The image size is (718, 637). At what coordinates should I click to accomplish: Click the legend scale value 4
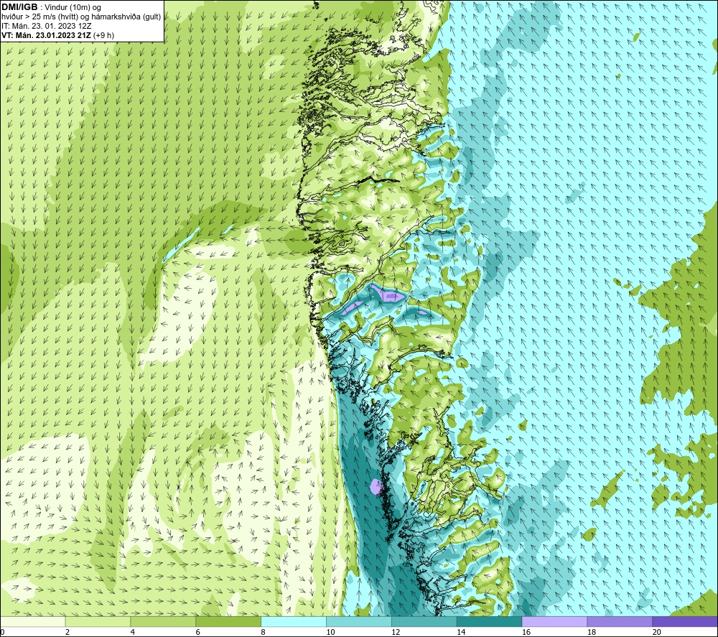coord(132,632)
